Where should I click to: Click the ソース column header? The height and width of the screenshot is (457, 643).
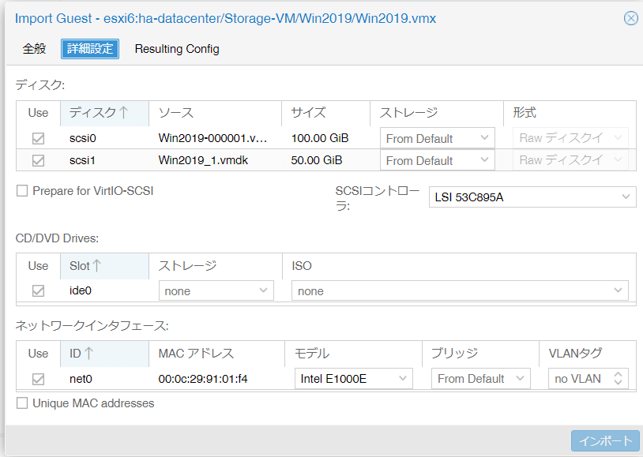click(215, 113)
